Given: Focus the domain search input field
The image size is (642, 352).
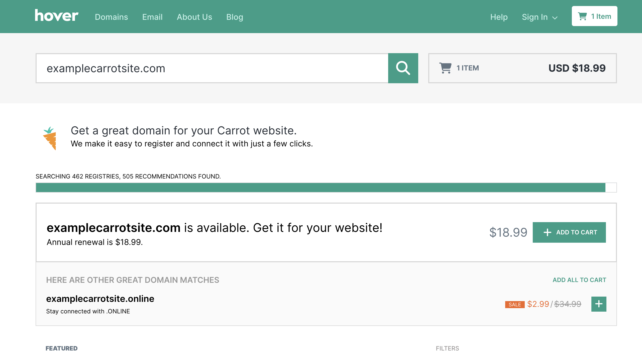Looking at the screenshot, I should [x=212, y=68].
